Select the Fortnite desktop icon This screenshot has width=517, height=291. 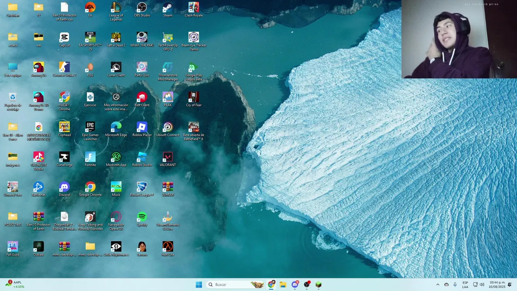90,159
